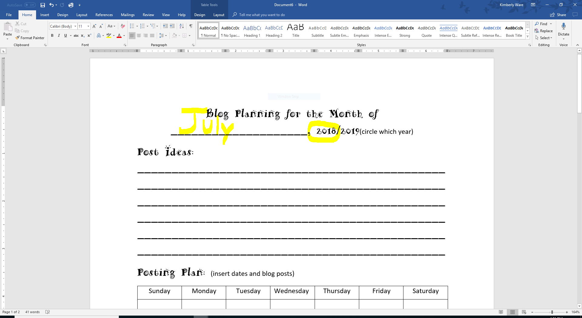Open the Mailings tab
This screenshot has width=582, height=318.
click(x=128, y=15)
